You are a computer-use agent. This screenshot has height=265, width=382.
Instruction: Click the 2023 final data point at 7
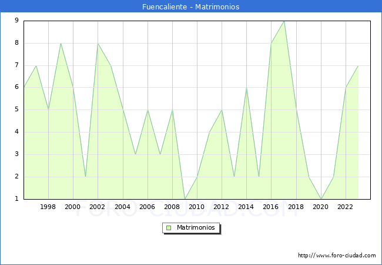point(358,65)
